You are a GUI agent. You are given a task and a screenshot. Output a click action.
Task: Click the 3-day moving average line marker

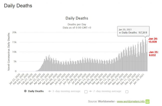pyautogui.click(x=49, y=91)
